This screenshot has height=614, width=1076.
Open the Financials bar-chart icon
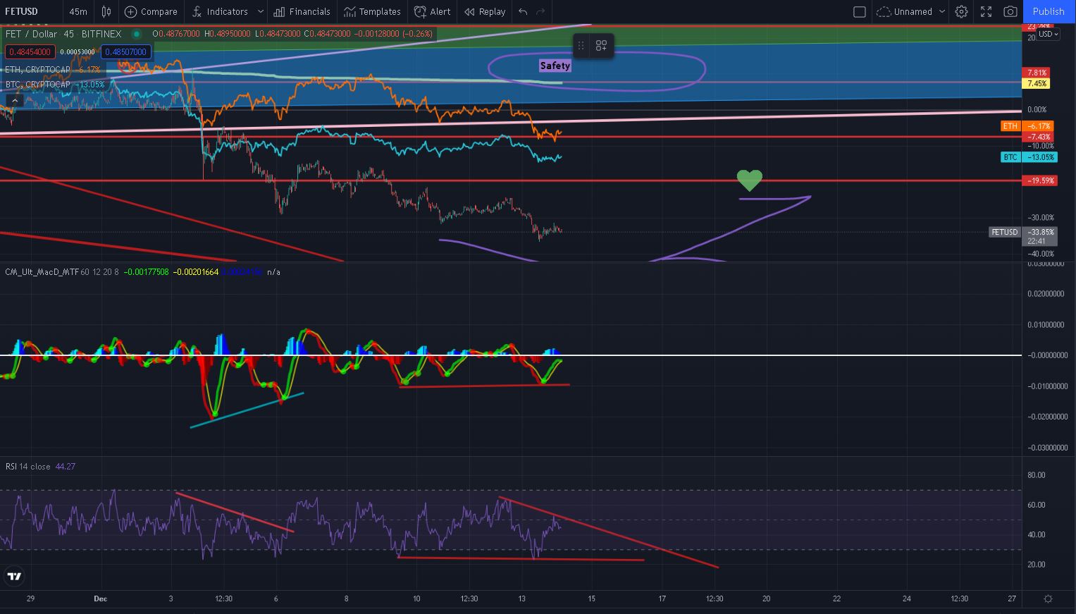coord(279,11)
